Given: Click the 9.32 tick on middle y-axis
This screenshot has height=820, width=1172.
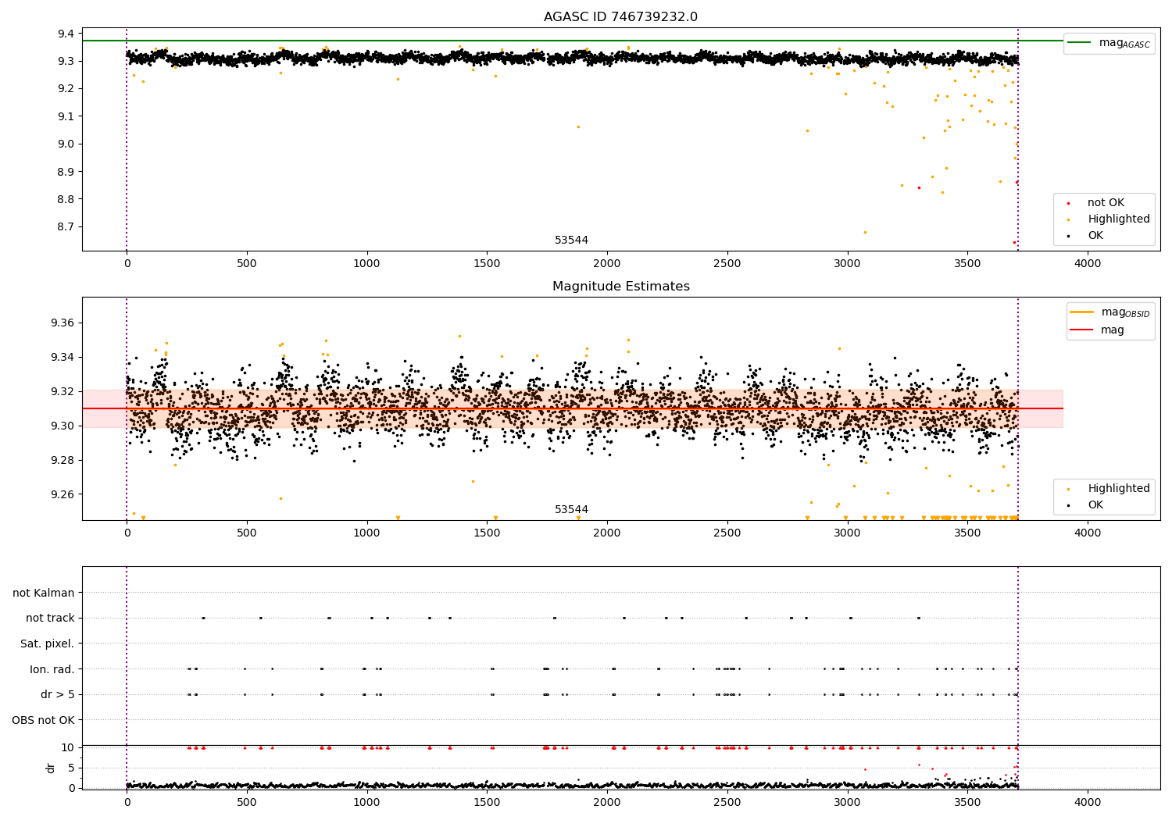Looking at the screenshot, I should click(63, 392).
